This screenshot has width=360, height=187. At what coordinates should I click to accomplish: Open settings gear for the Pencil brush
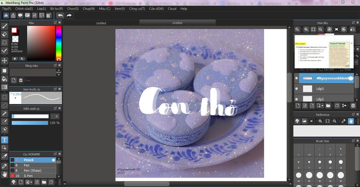pyautogui.click(x=53, y=160)
